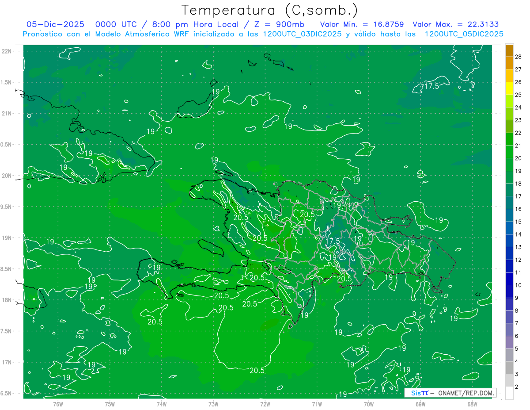
Task: Click legend value 18
Action: click(518, 184)
